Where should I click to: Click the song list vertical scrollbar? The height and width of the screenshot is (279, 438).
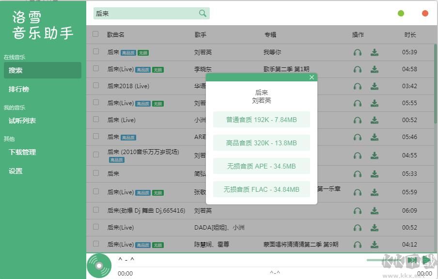[x=436, y=83]
